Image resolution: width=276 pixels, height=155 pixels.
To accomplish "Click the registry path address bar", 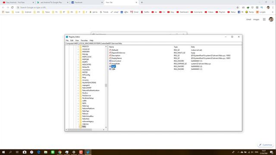I will click(154, 43).
